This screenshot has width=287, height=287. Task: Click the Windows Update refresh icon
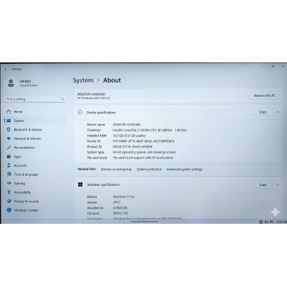9,210
